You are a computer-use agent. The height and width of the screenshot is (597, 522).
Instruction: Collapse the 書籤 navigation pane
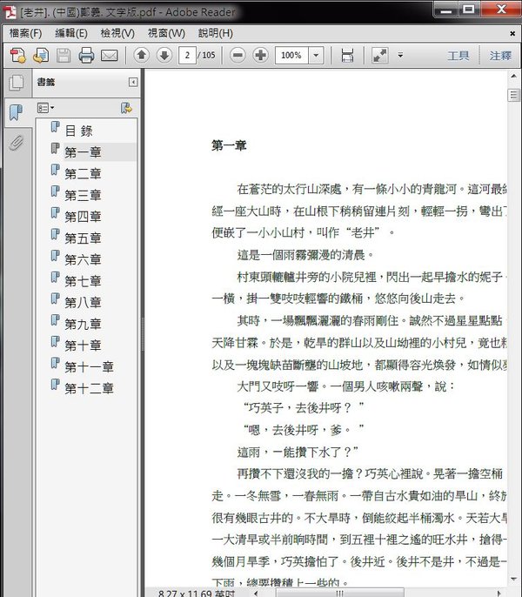point(133,83)
